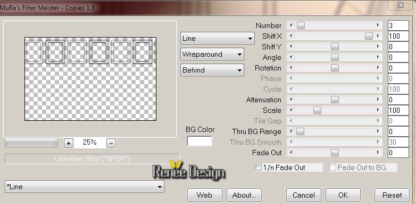
Task: Click right arrow of Scale slider
Action: pos(378,110)
